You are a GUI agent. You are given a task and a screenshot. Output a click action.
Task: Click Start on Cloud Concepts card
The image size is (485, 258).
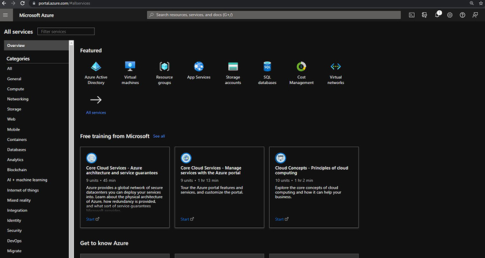coord(280,219)
